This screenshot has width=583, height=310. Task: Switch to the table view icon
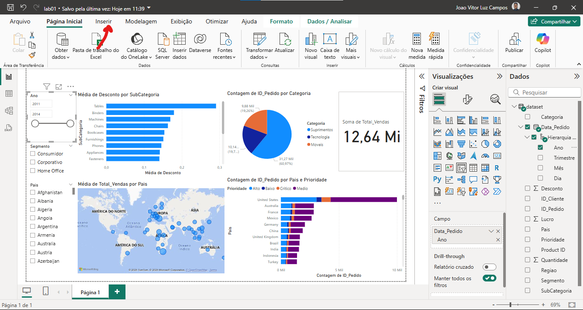tap(9, 94)
